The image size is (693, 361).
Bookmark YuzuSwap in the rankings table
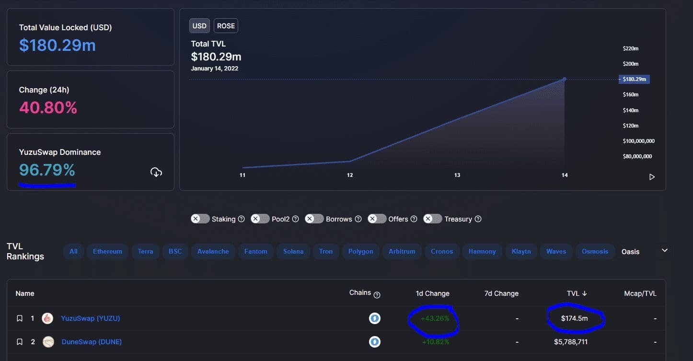point(19,318)
